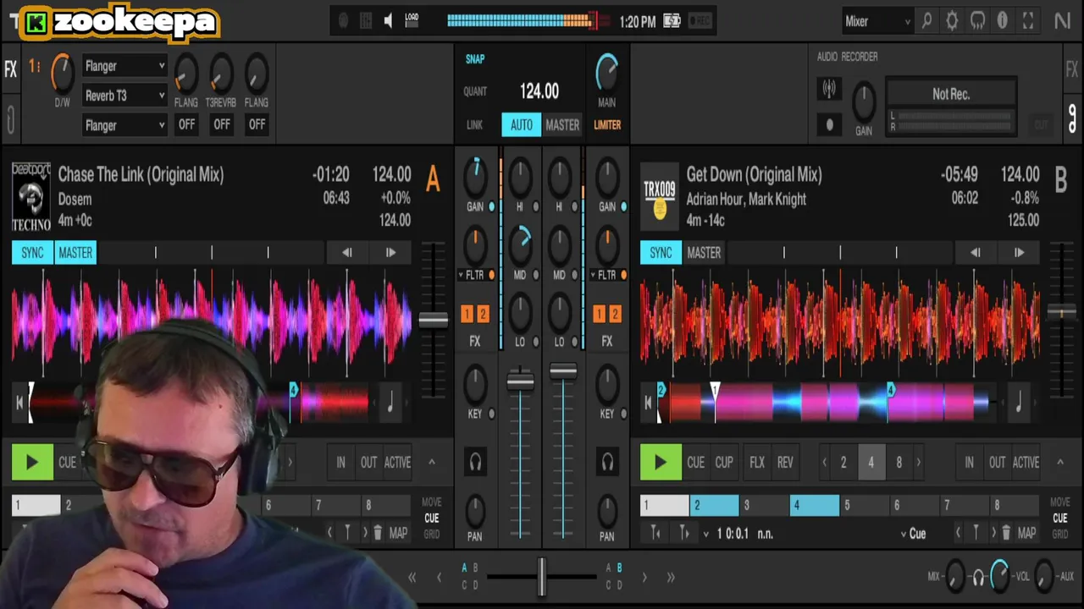Toggle fullscreen mode icon

point(1028,22)
